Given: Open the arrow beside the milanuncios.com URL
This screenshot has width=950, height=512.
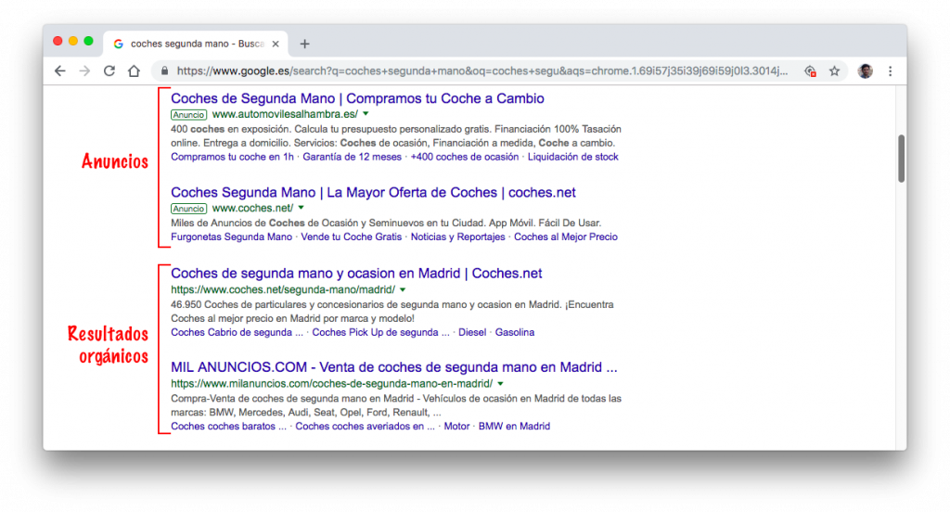Looking at the screenshot, I should 500,384.
